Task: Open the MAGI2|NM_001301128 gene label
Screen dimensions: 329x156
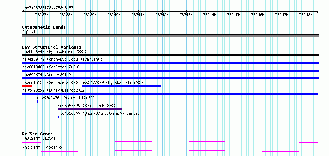Action: click(x=42, y=148)
